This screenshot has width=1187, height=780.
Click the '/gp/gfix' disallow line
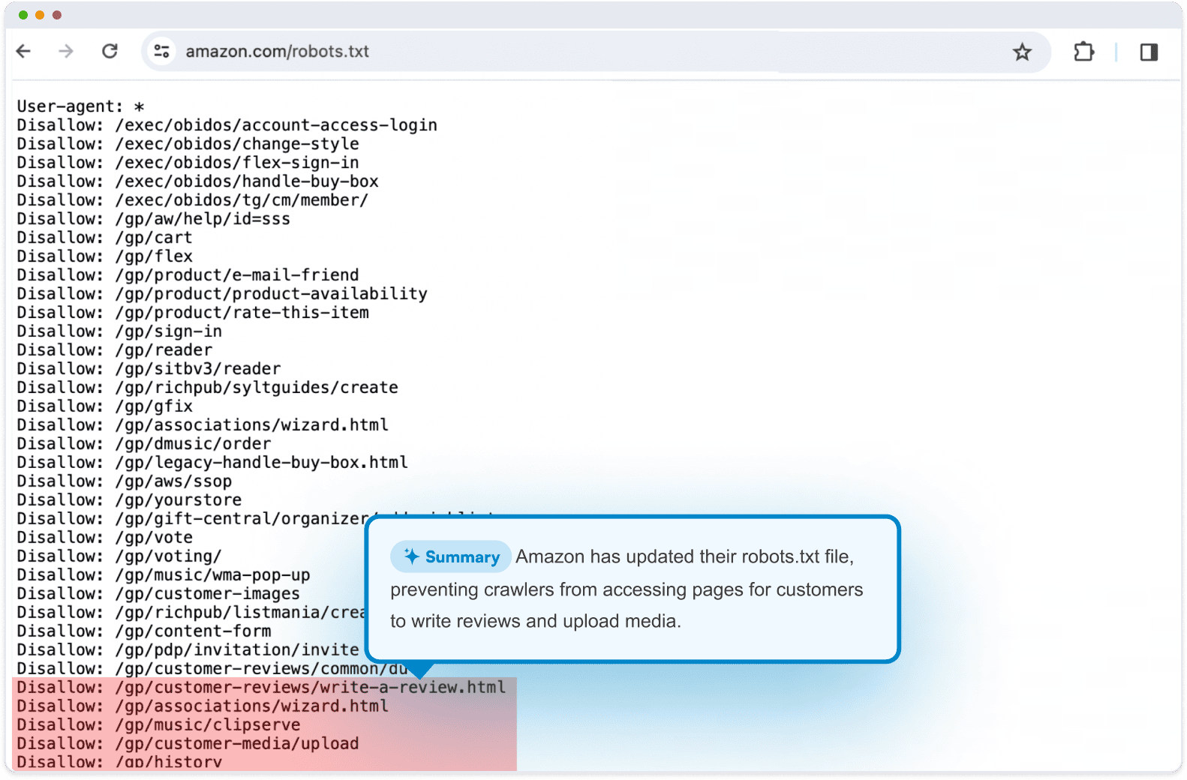point(105,406)
